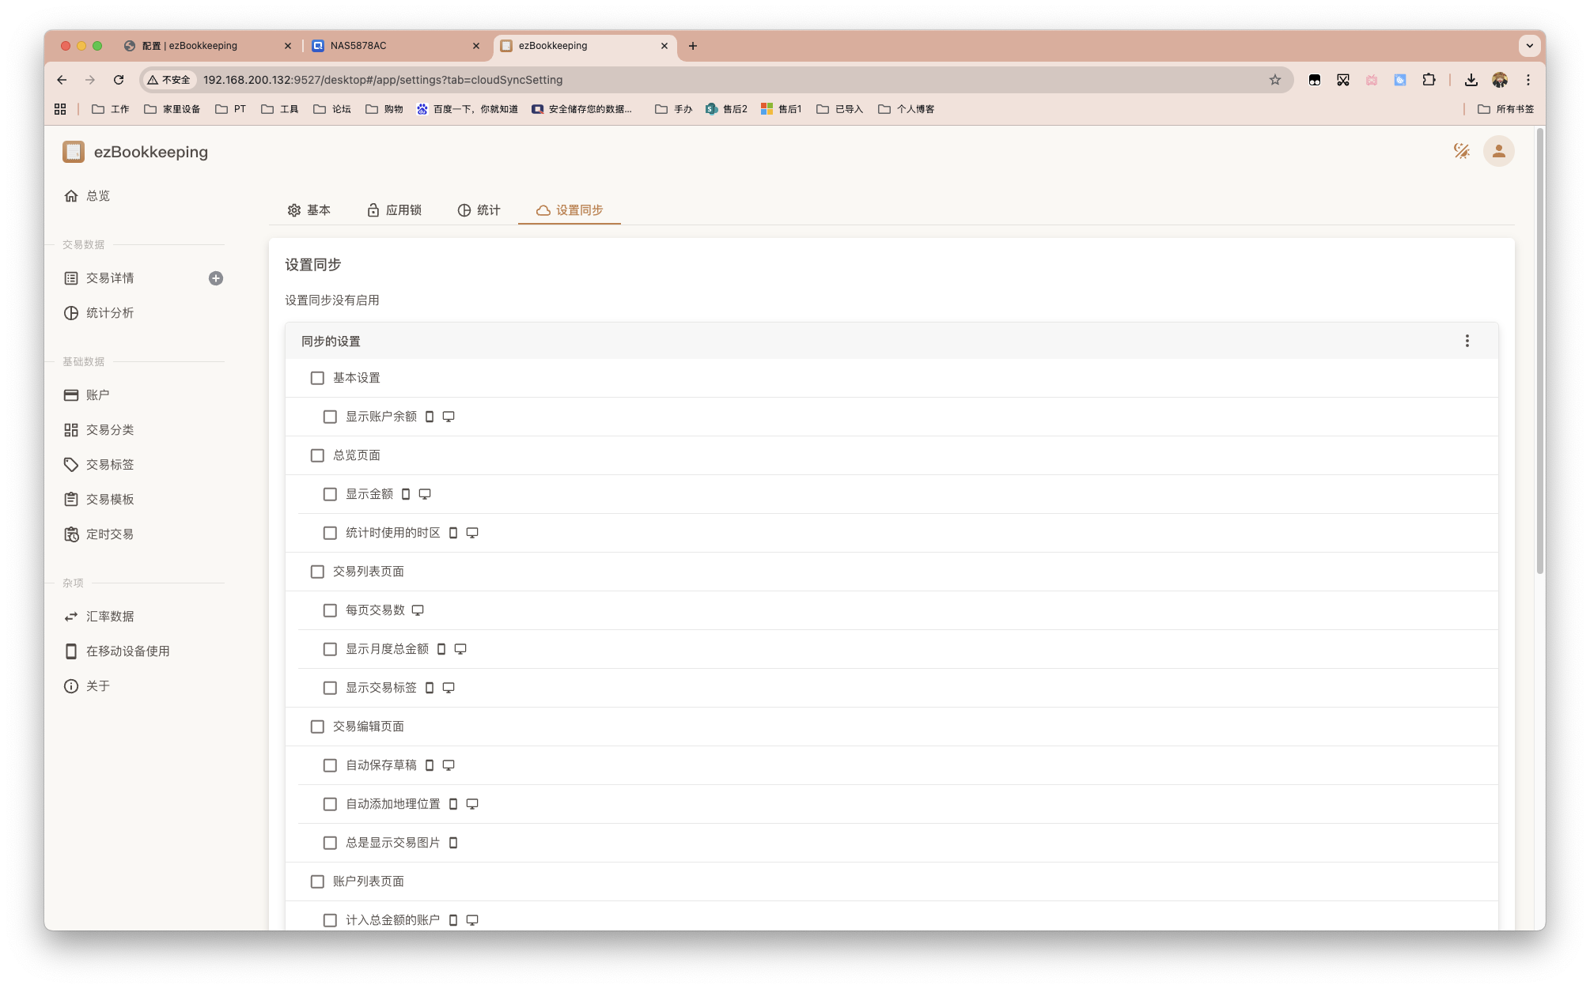Click the 定时交易 scheduled transactions icon
The image size is (1590, 989).
click(x=70, y=534)
